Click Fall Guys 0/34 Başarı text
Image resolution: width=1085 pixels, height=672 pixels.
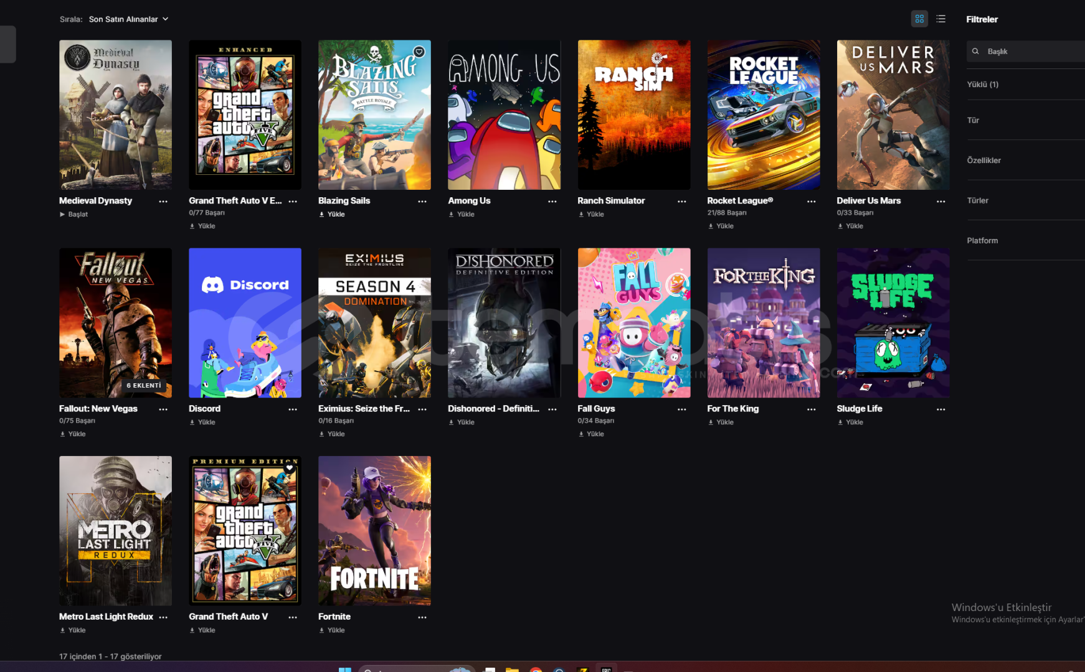pyautogui.click(x=596, y=421)
